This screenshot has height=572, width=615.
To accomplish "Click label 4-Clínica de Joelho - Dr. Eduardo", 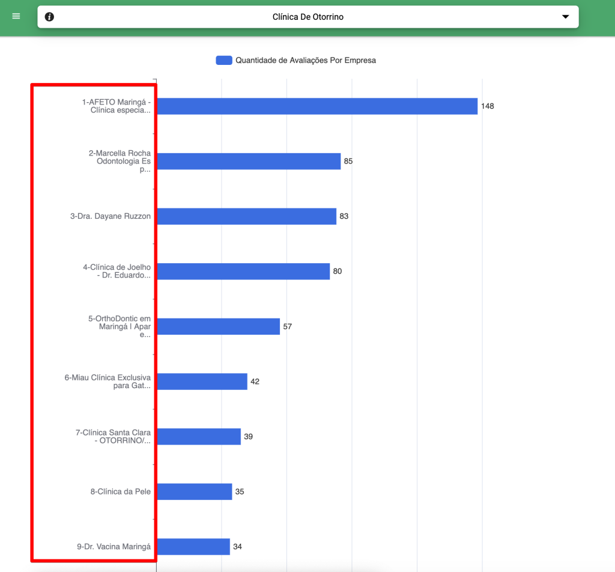I will click(117, 271).
